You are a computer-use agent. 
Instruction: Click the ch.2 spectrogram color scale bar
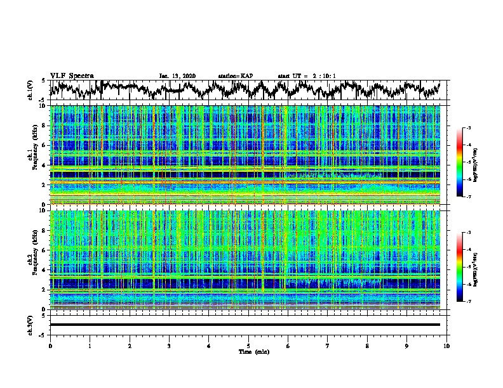pos(460,267)
